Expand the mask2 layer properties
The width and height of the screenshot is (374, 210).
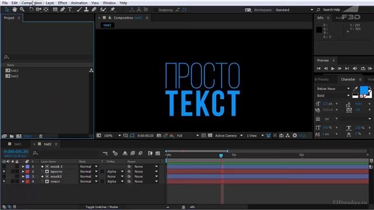tap(23, 176)
